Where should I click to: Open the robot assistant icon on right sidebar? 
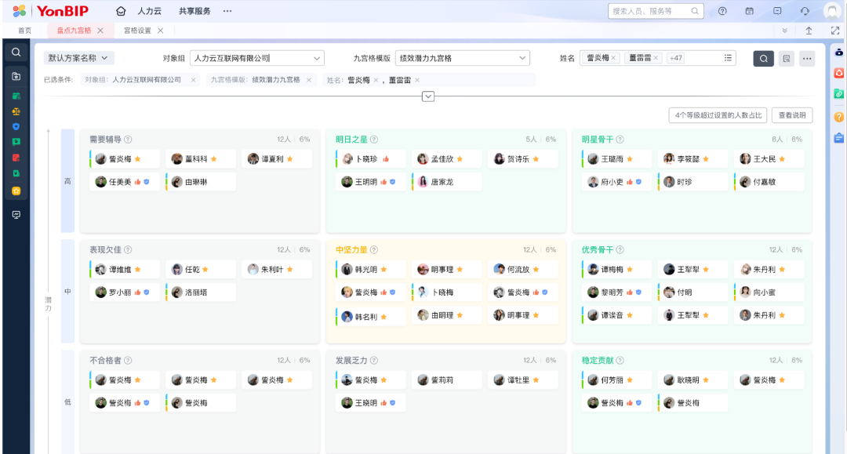[838, 53]
